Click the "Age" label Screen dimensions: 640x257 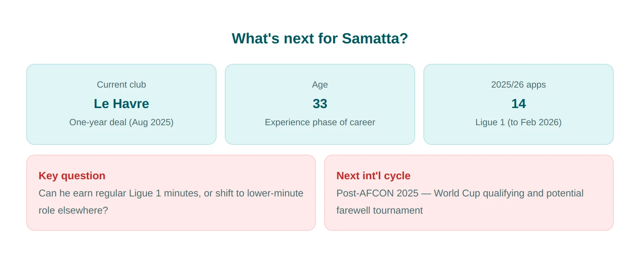pyautogui.click(x=320, y=85)
